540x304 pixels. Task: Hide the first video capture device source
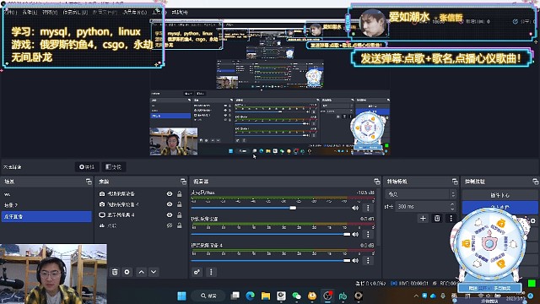(170, 193)
